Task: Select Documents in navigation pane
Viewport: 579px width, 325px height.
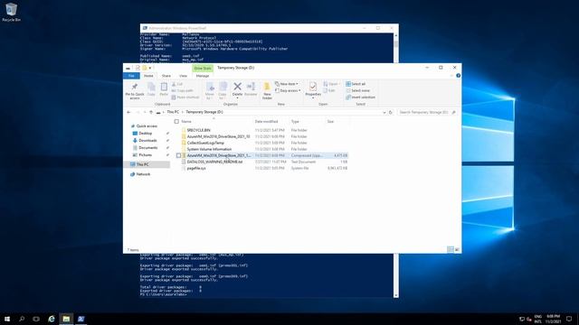Action: tap(148, 148)
